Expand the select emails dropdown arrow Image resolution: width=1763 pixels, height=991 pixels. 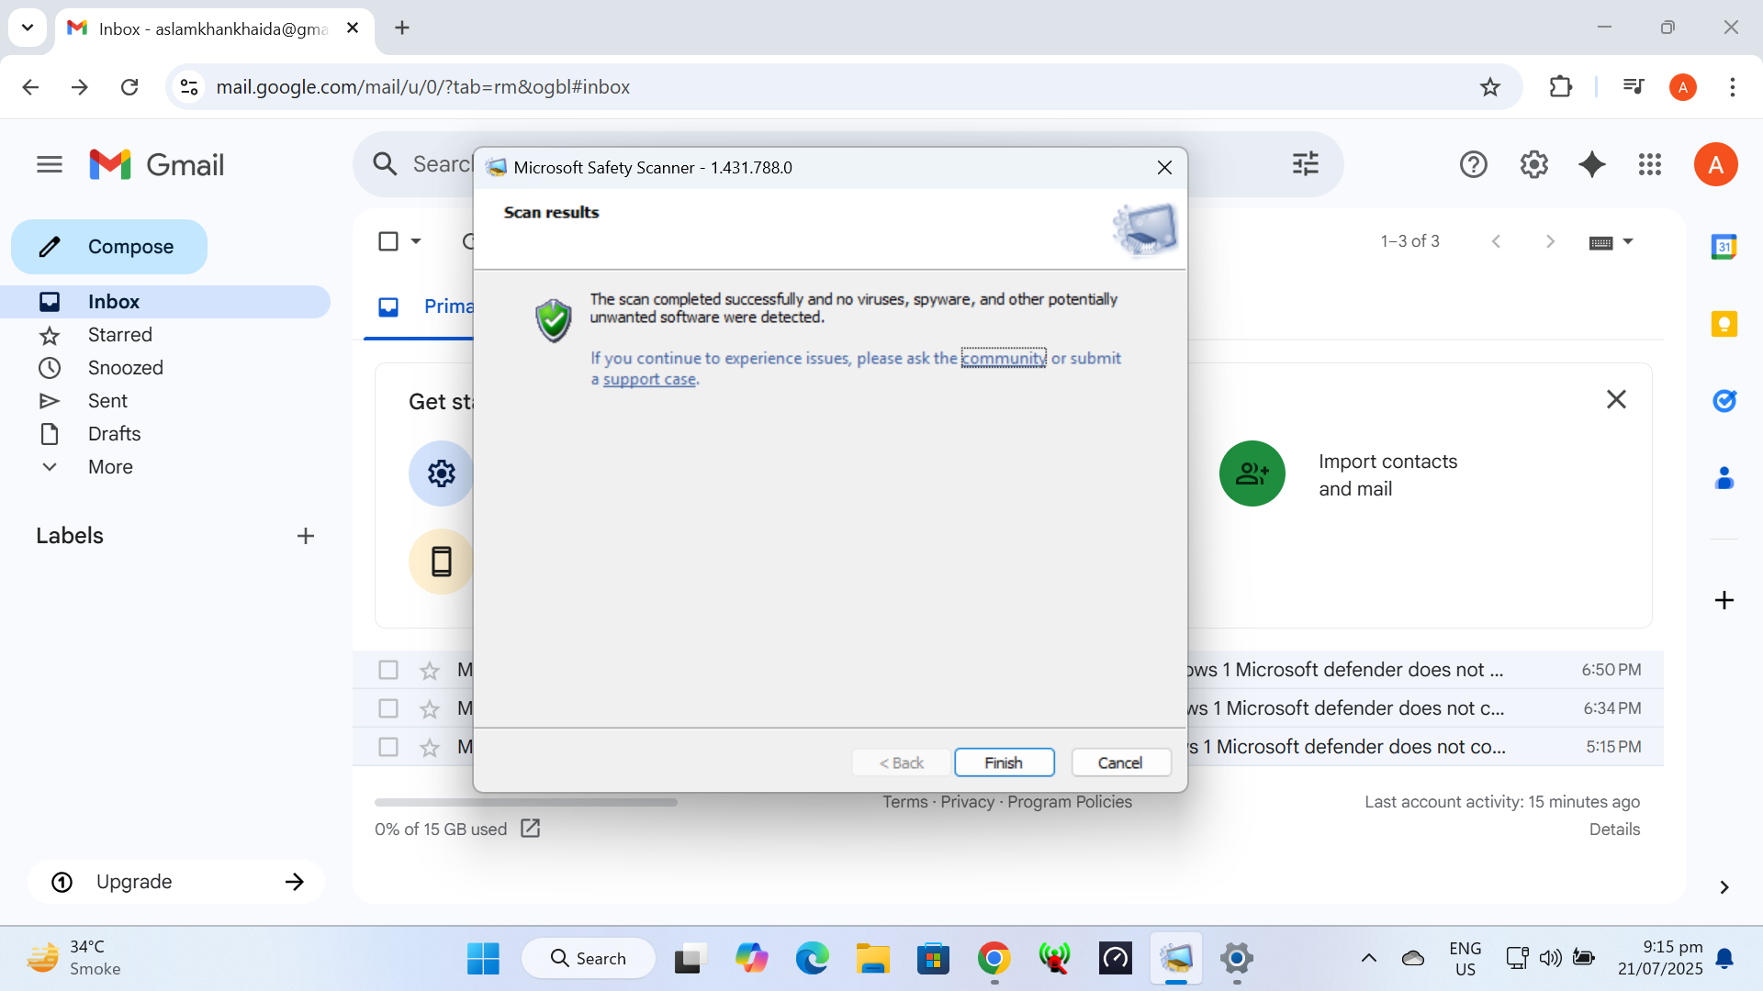tap(414, 240)
